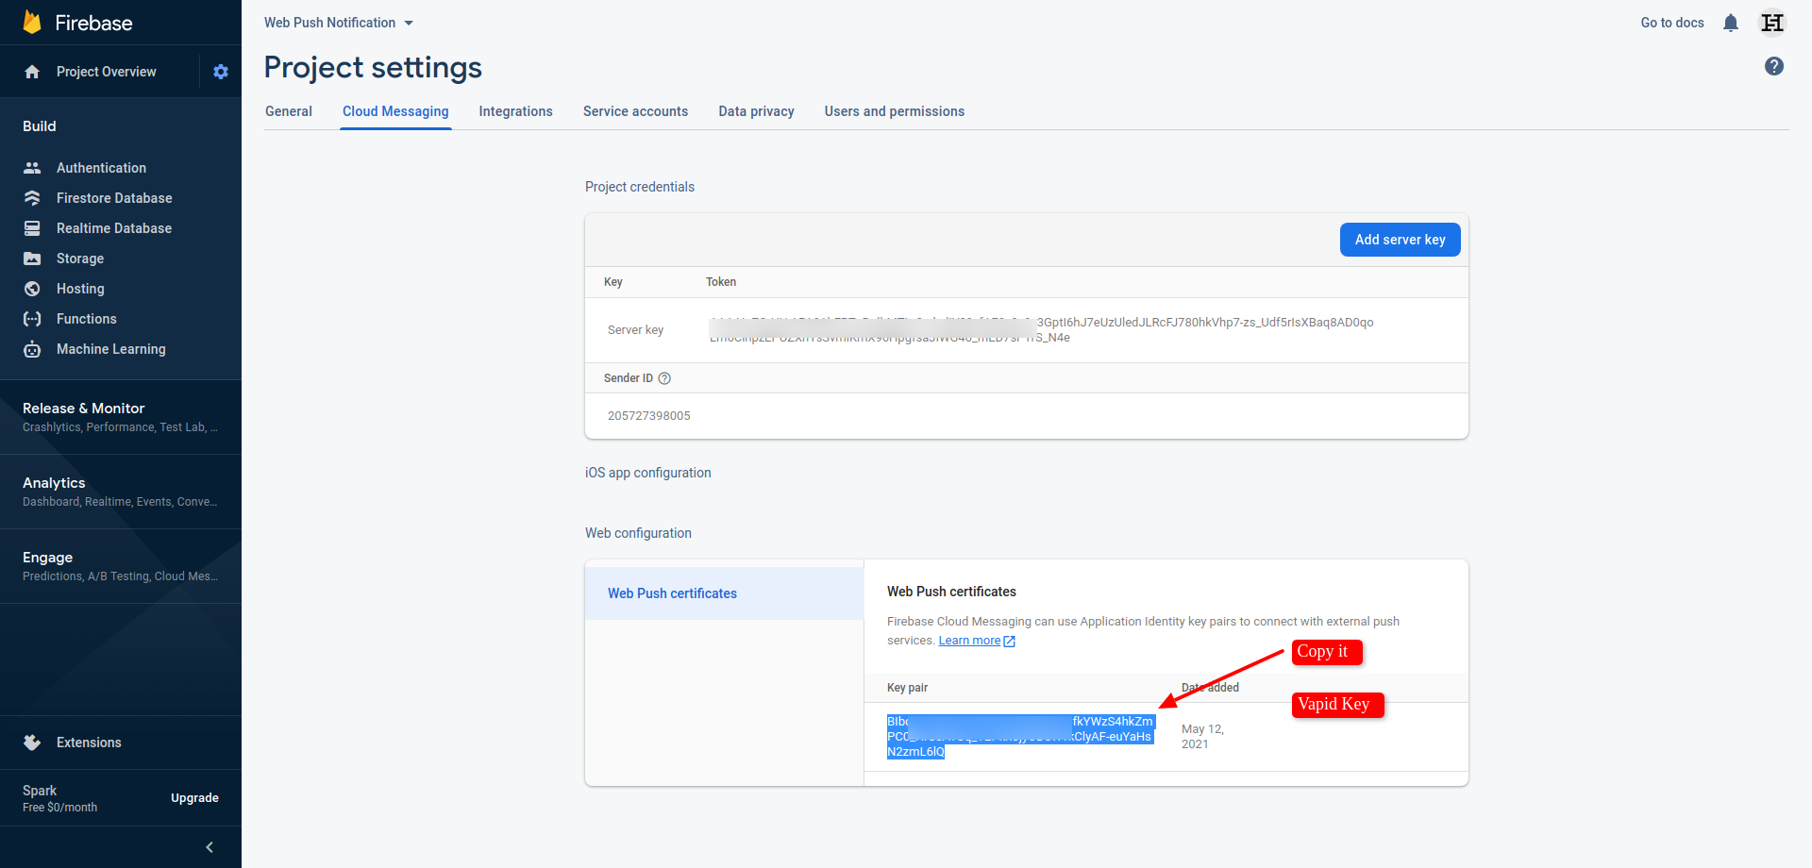The height and width of the screenshot is (868, 1812).
Task: Click the Functions brackets icon
Action: [32, 319]
